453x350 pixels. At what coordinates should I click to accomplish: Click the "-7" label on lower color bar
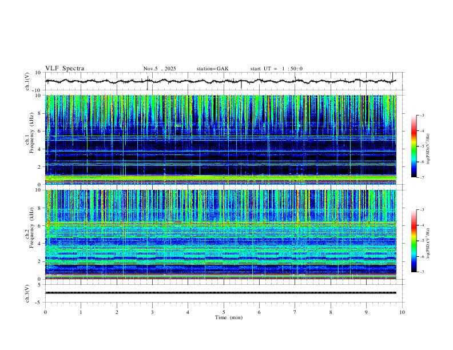point(422,272)
